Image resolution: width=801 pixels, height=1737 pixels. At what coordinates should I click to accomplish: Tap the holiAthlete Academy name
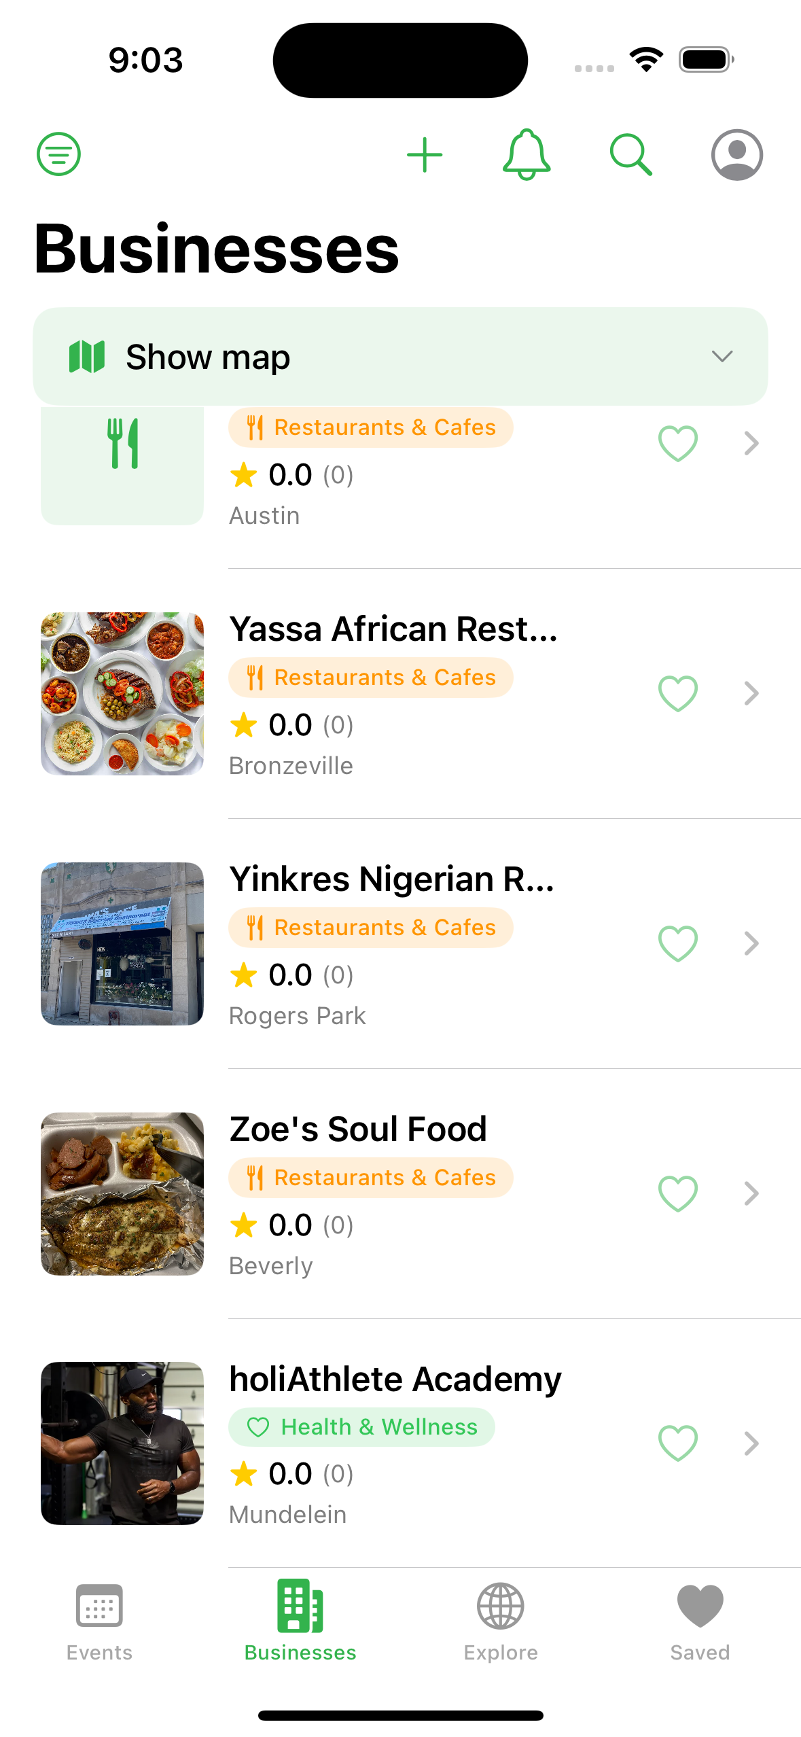click(395, 1380)
